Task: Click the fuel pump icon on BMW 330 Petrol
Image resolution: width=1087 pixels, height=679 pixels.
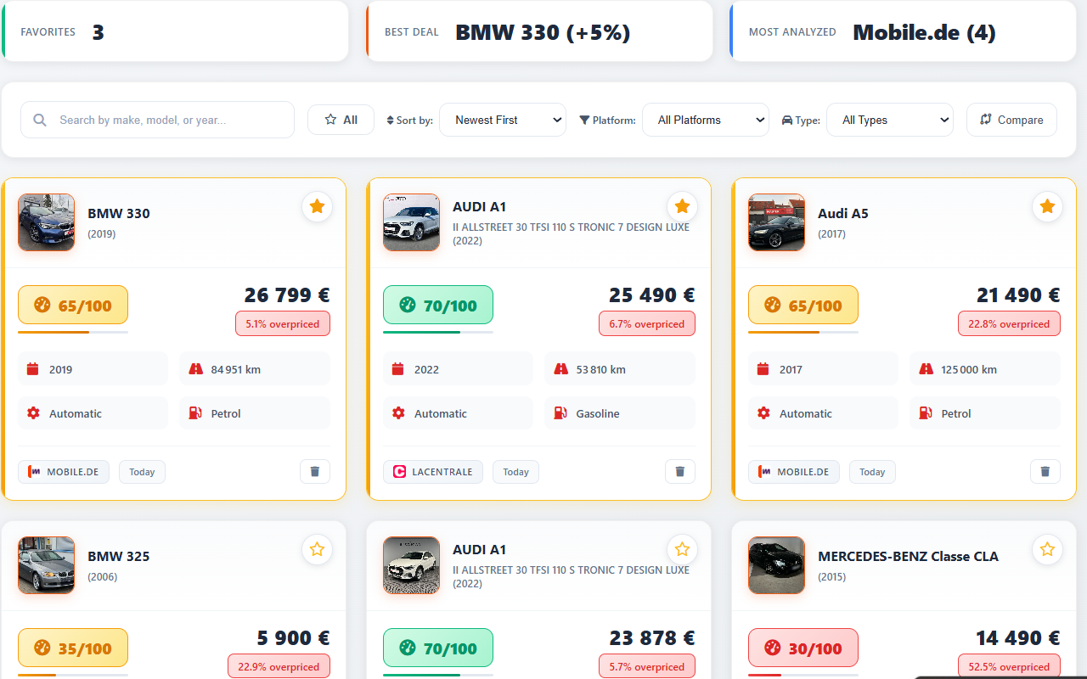Action: coord(195,413)
